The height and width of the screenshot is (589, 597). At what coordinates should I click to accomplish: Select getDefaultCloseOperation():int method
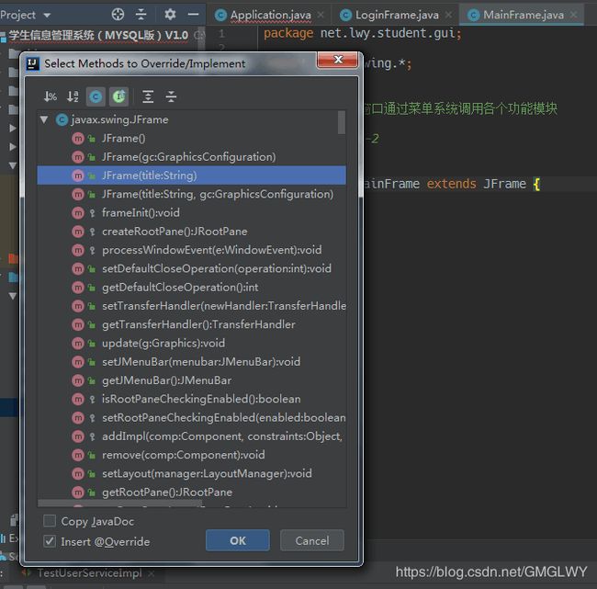(192, 288)
